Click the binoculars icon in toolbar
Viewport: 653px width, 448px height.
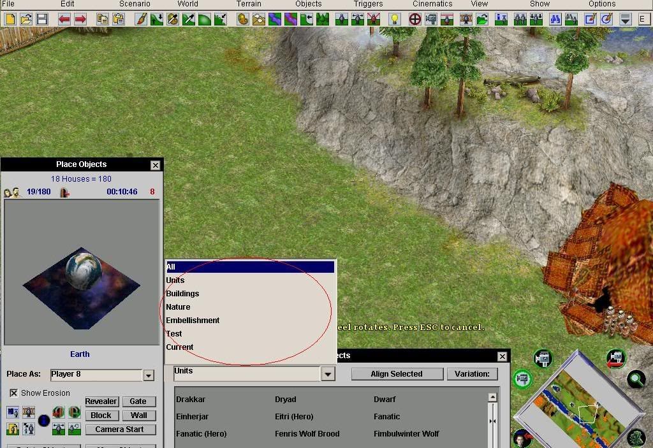coord(555,19)
